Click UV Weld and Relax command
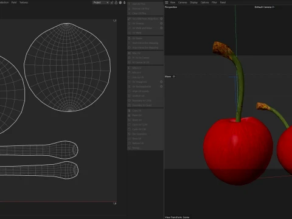 (x=143, y=28)
